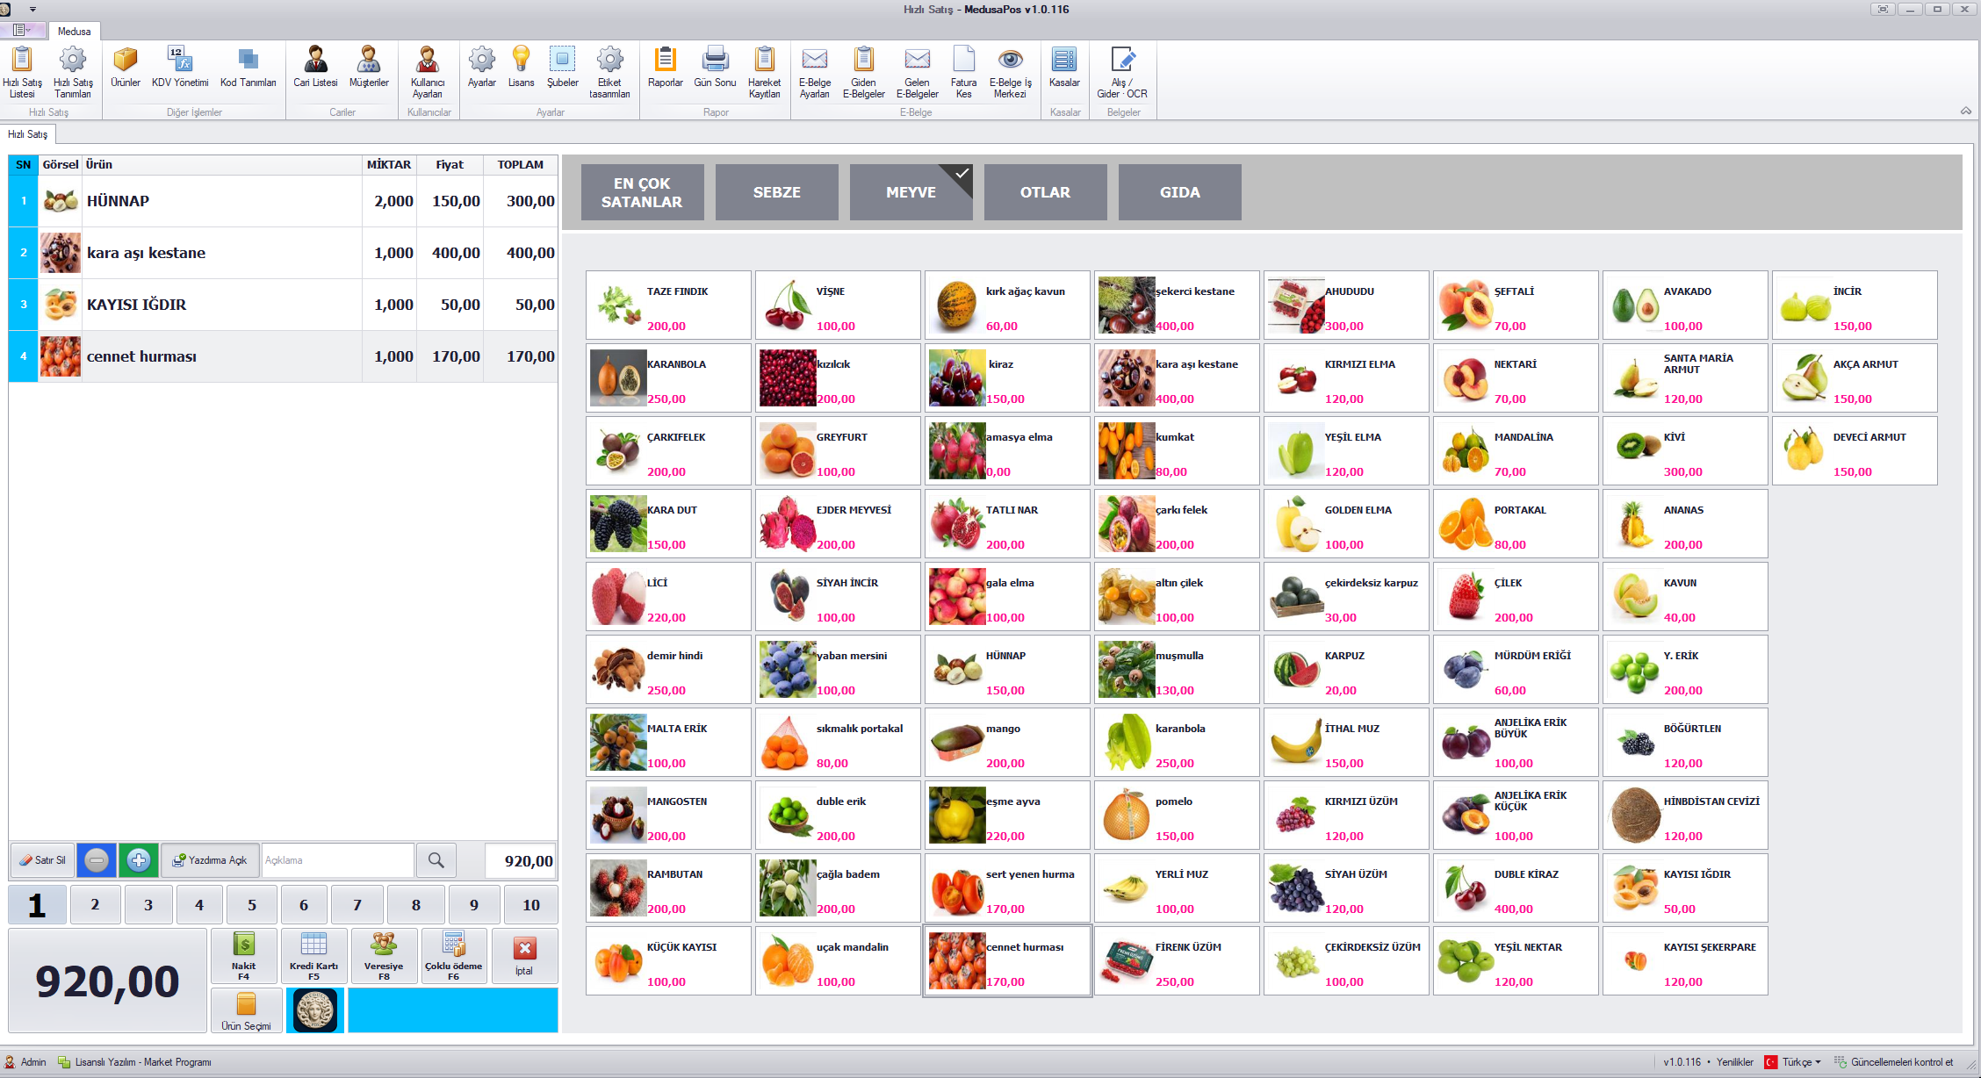The width and height of the screenshot is (1981, 1078).
Task: Pay with Nakit F4 button
Action: [x=244, y=956]
